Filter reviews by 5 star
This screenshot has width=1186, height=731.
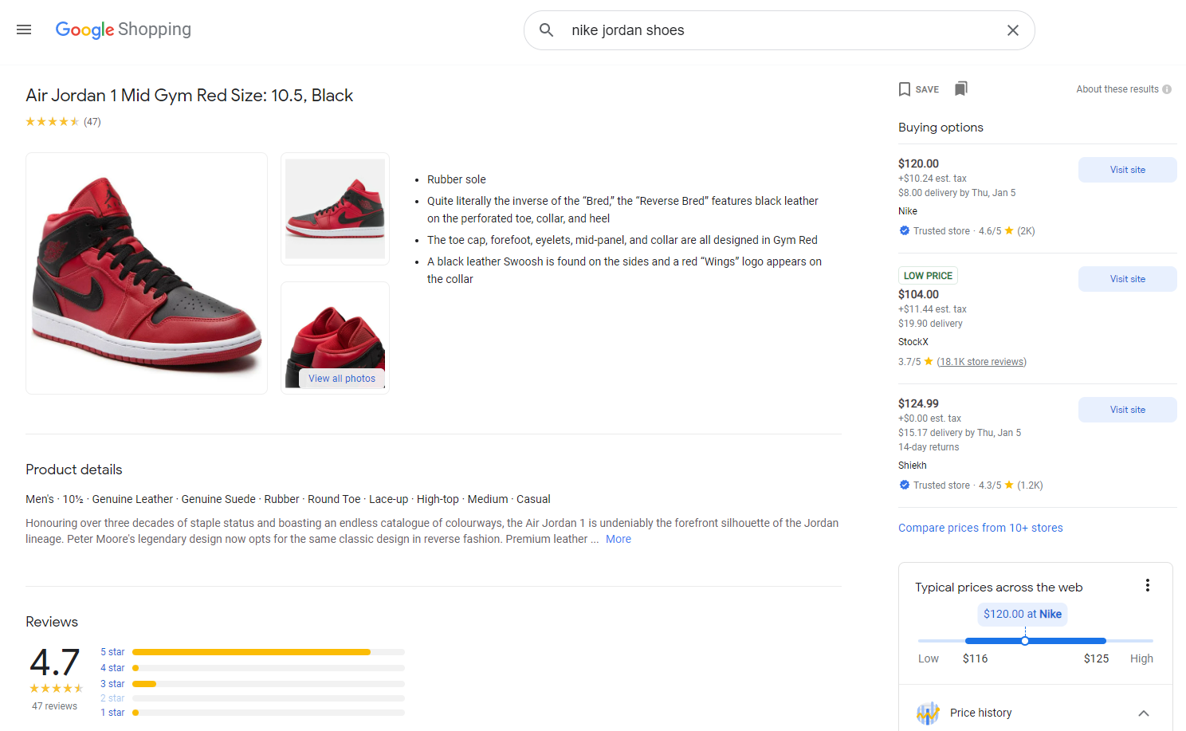112,652
